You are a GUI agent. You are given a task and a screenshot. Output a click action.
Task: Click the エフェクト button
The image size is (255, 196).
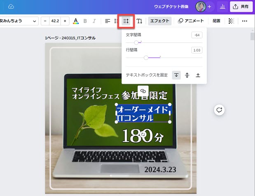[x=159, y=21]
